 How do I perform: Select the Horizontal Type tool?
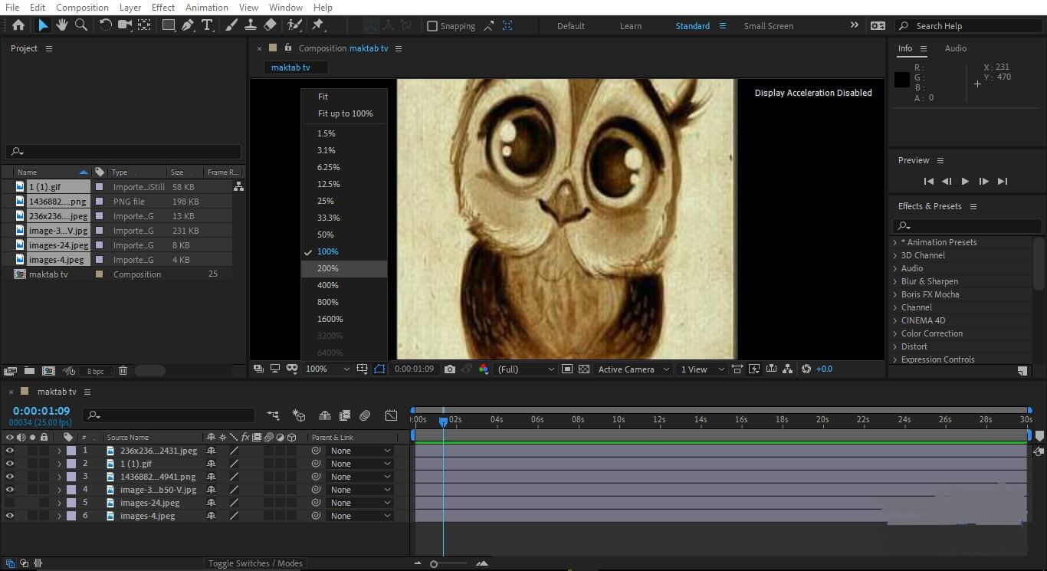(x=207, y=25)
